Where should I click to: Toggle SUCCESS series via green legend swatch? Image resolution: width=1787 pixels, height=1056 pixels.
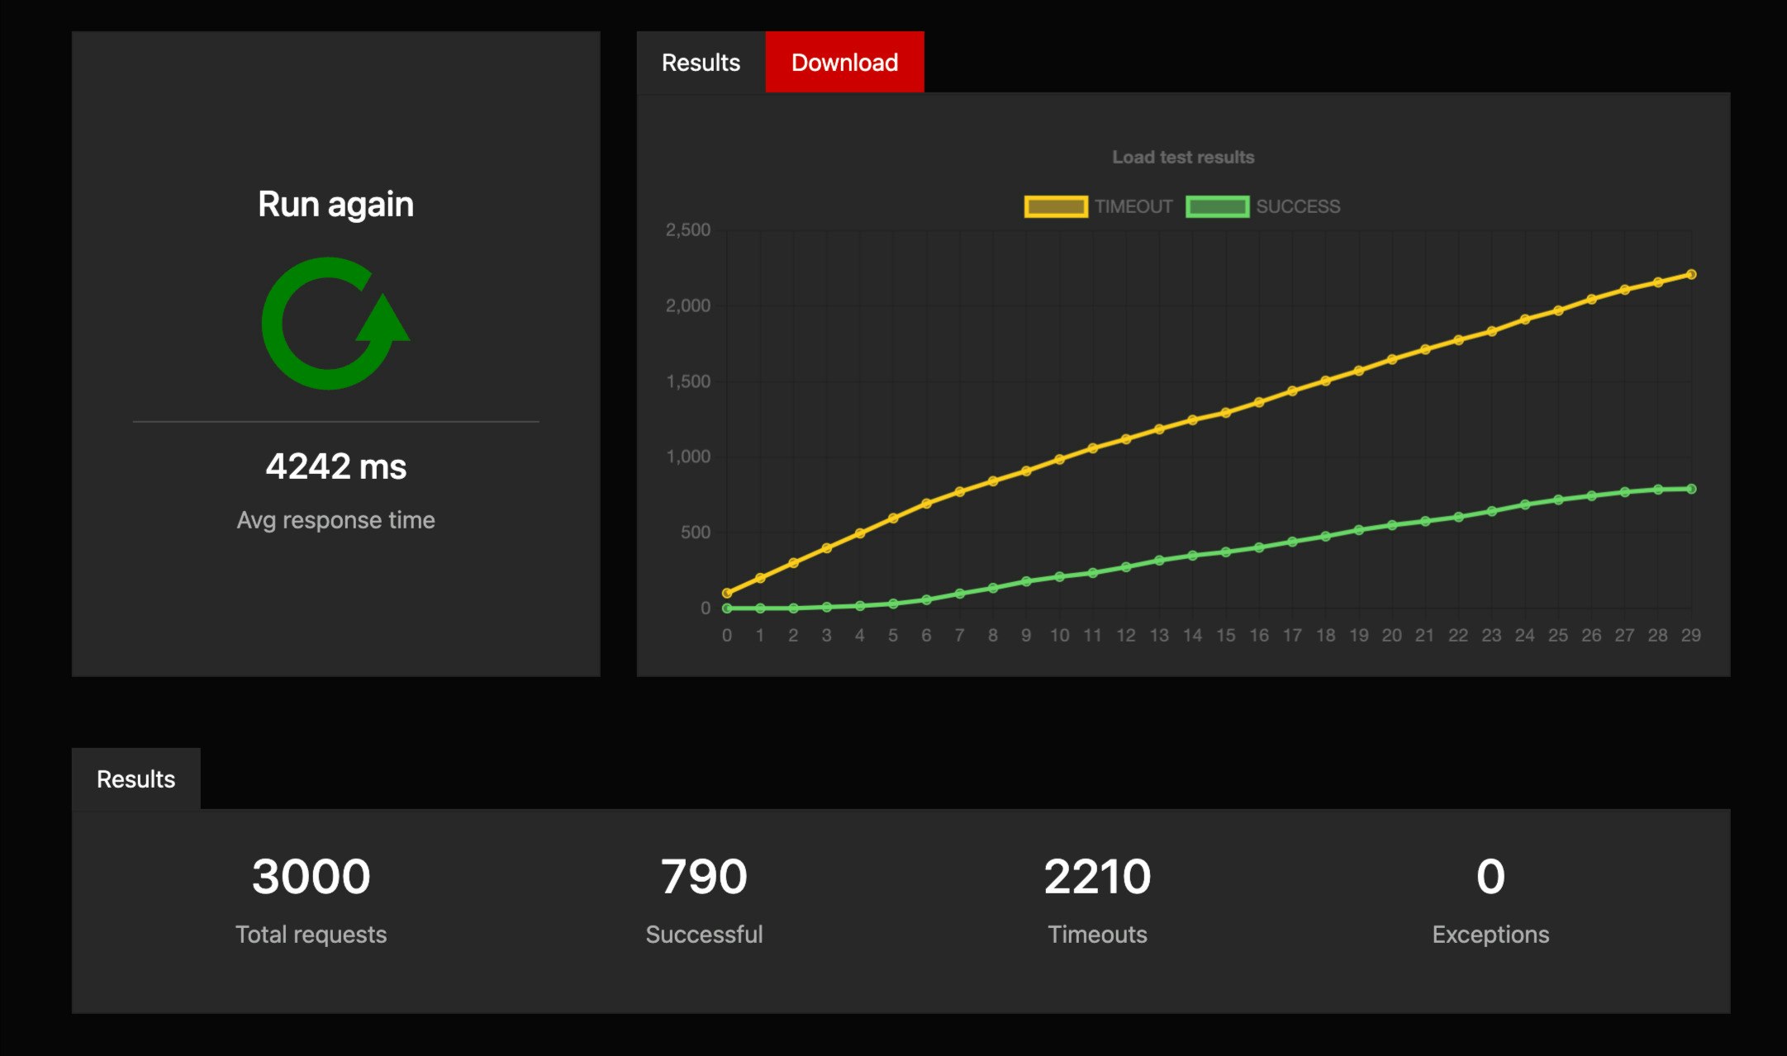tap(1217, 206)
